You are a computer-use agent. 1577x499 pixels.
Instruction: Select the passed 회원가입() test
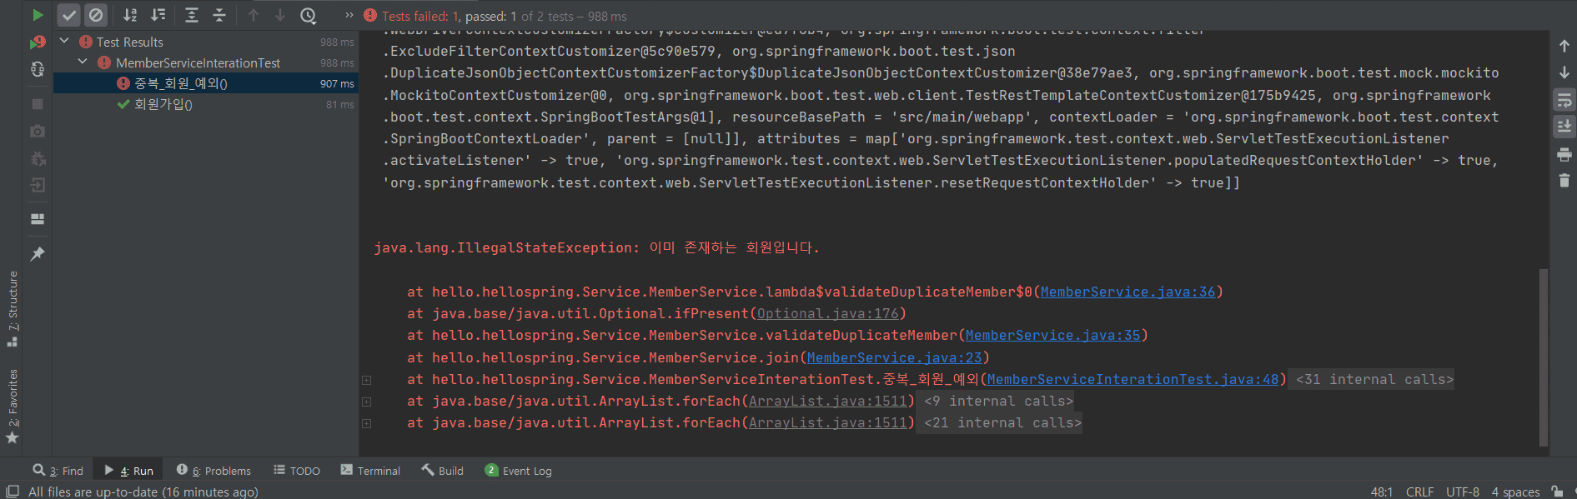[163, 105]
